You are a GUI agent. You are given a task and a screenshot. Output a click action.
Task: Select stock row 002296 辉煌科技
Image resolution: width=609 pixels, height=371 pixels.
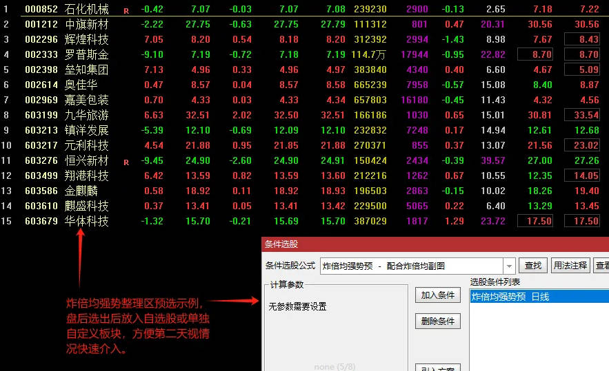pos(305,39)
